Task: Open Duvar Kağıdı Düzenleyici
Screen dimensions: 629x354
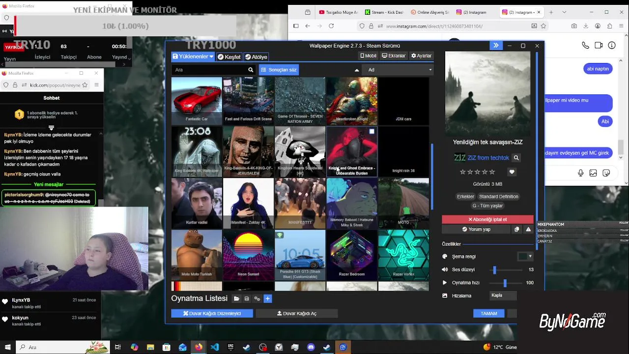Action: point(212,313)
